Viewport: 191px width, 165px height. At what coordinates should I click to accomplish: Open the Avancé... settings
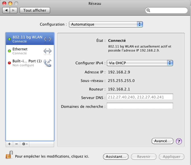(x=162, y=141)
